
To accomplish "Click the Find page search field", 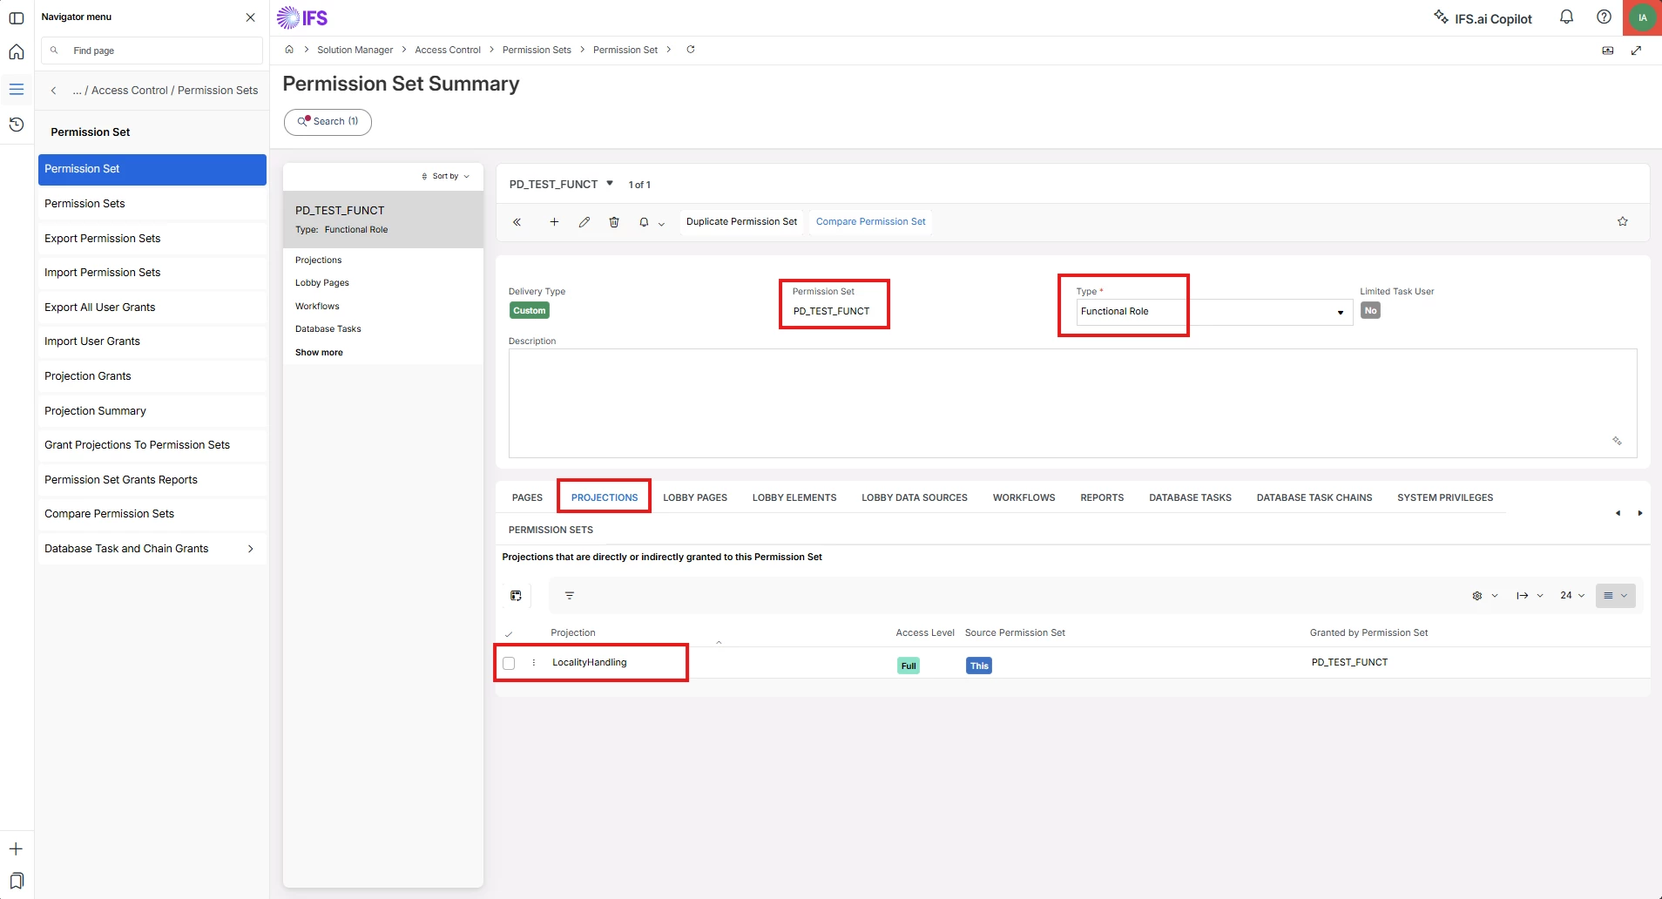I will pyautogui.click(x=152, y=51).
